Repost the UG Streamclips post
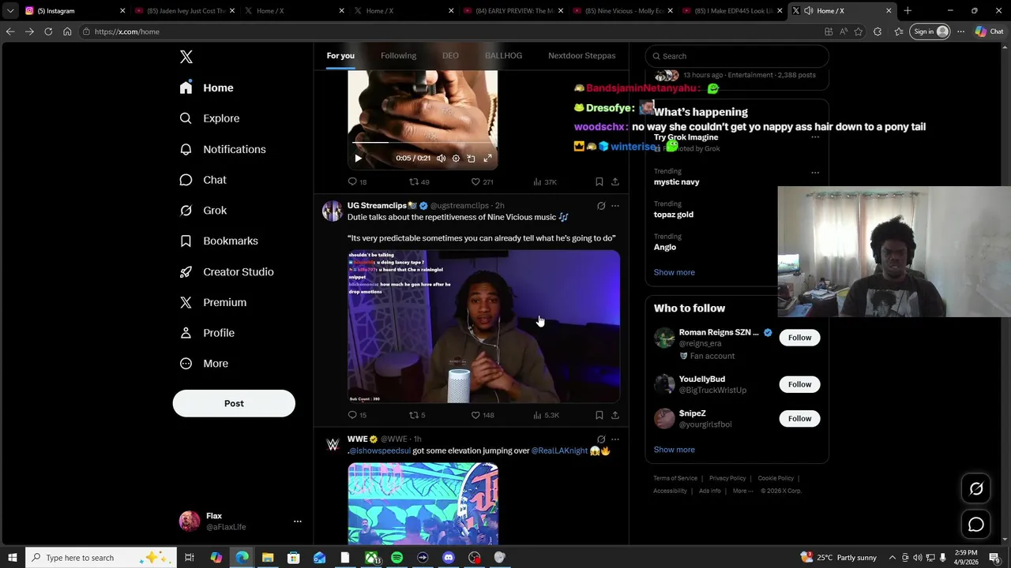Viewport: 1011px width, 568px height. tap(417, 415)
